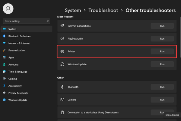The image size is (181, 121).
Task: Navigate back to Troubleshoot breadcrumb
Action: (103, 10)
